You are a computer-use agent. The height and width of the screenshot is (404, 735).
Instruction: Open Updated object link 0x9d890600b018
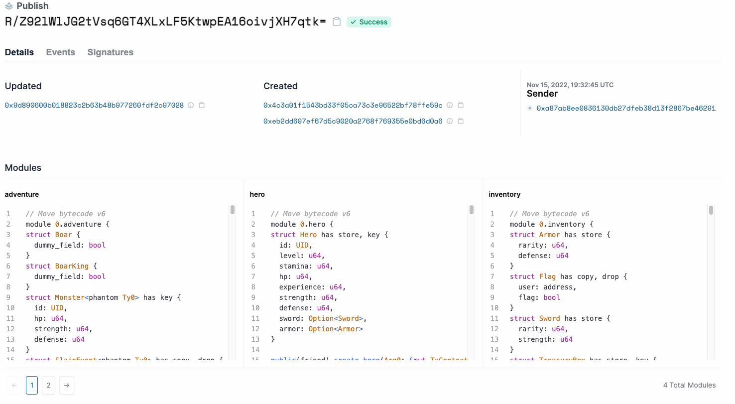(x=94, y=106)
